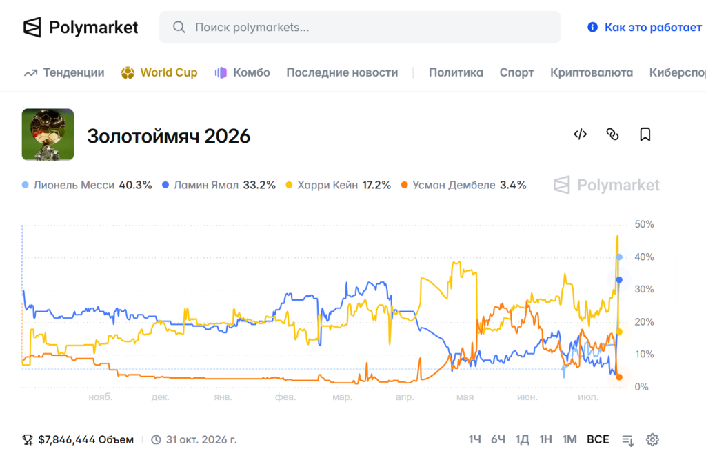Focus the Поиск polymarkets search field

360,27
